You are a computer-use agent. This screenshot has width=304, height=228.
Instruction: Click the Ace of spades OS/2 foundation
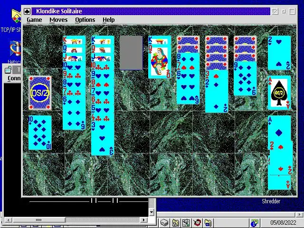coord(279,93)
